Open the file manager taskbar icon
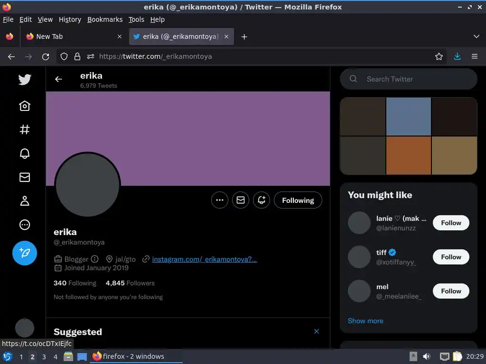 (x=68, y=356)
